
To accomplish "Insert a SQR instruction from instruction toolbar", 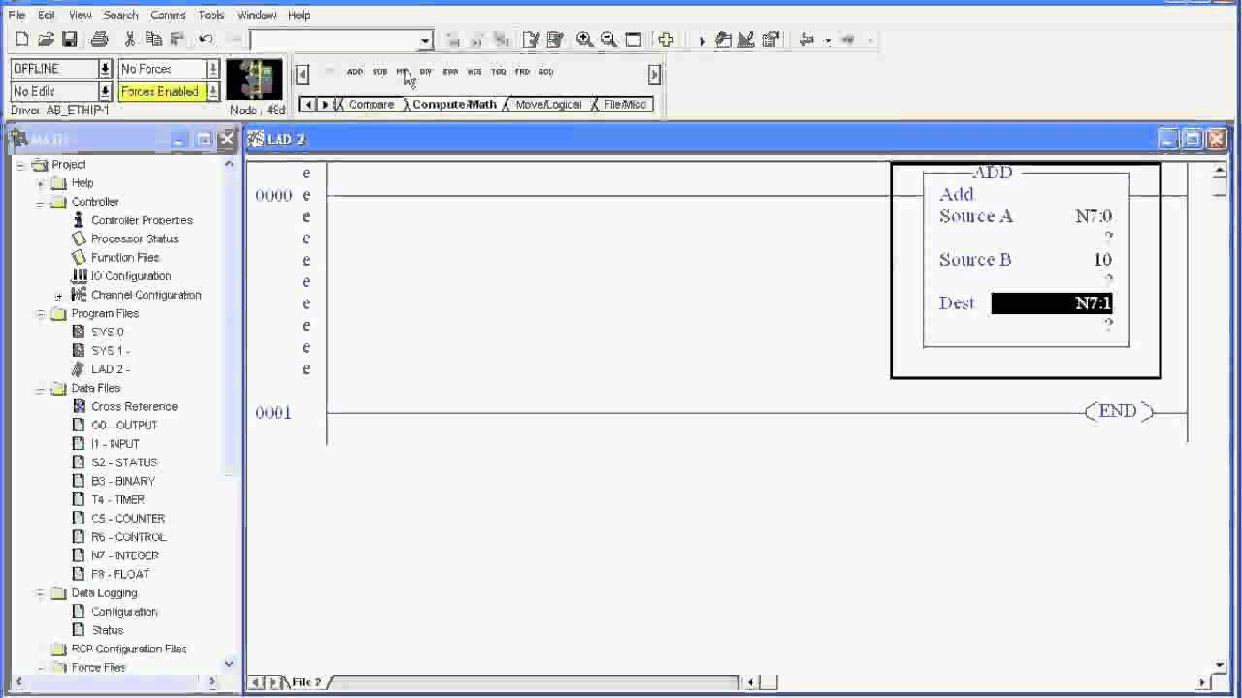I will [x=450, y=72].
